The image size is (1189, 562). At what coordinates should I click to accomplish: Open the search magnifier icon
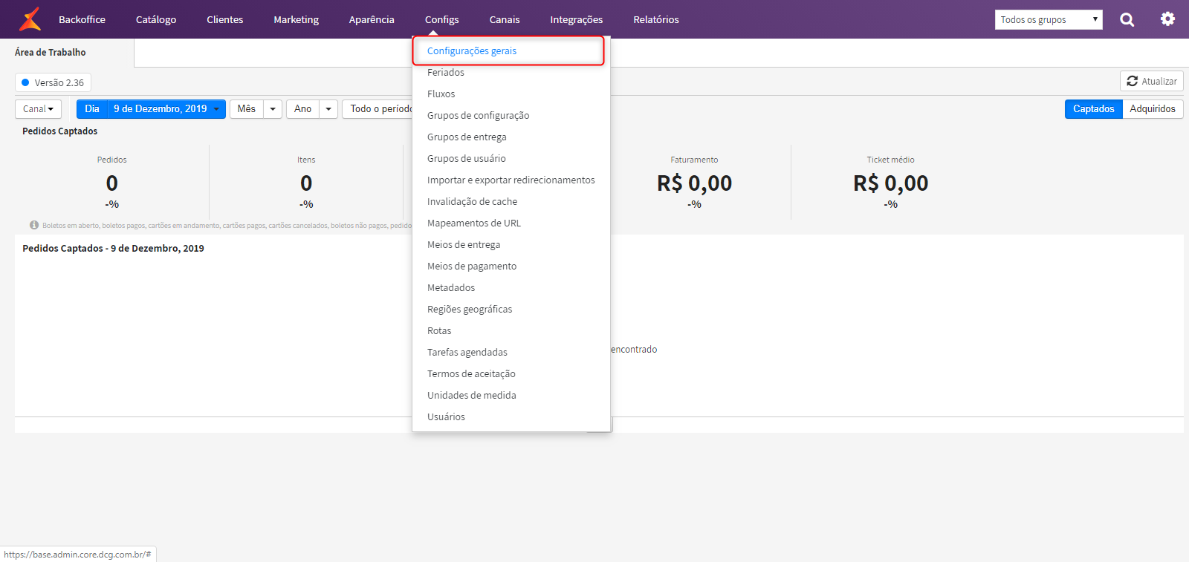point(1127,20)
